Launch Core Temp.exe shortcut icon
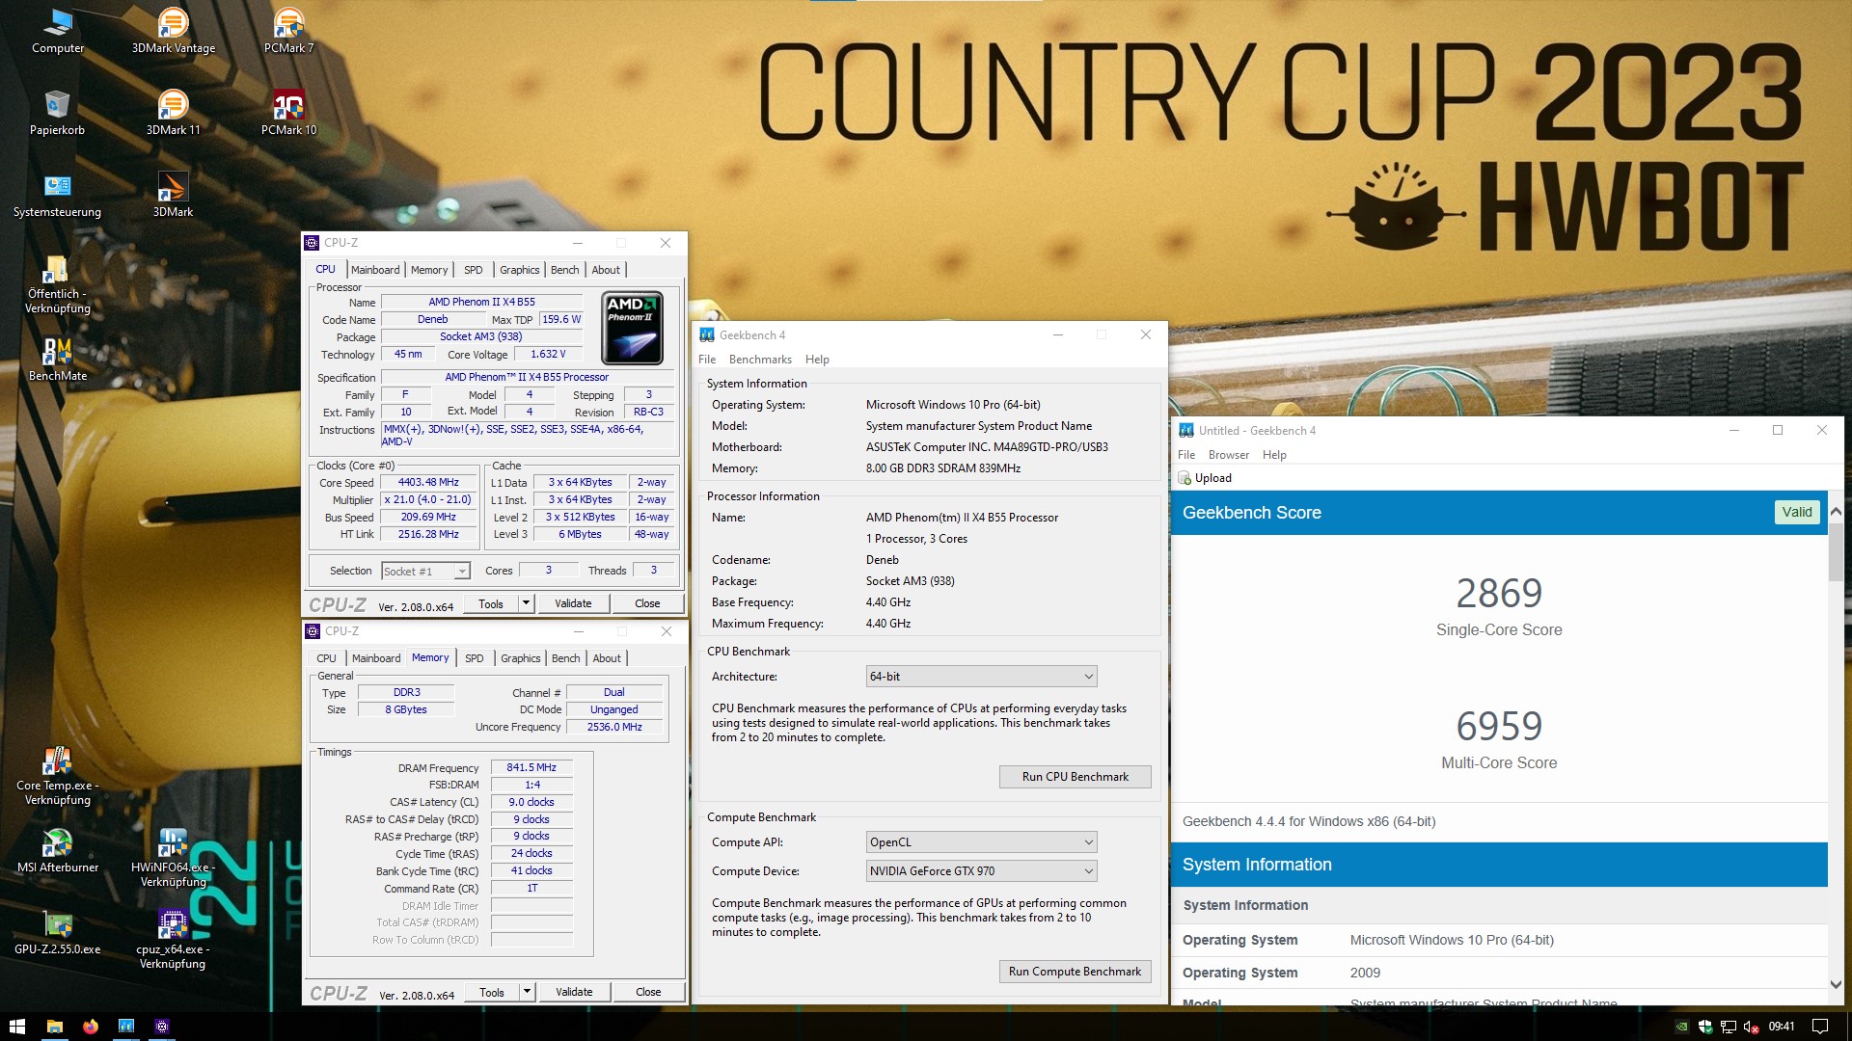Viewport: 1852px width, 1041px height. pyautogui.click(x=57, y=777)
